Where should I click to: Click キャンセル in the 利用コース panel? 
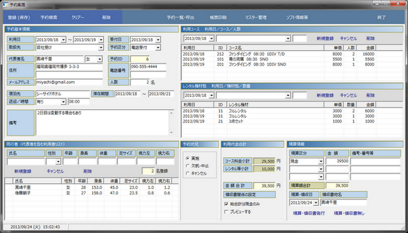click(348, 38)
